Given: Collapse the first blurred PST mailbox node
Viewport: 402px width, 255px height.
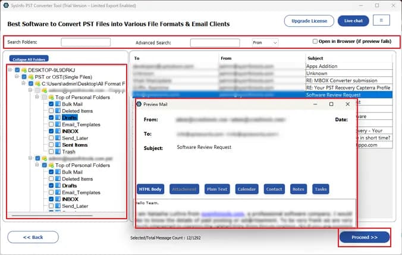Looking at the screenshot, I should [30, 90].
